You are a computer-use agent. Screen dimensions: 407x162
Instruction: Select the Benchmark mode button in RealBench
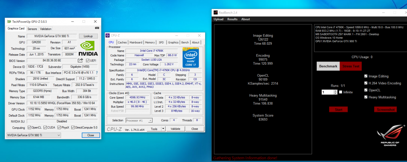(328, 66)
